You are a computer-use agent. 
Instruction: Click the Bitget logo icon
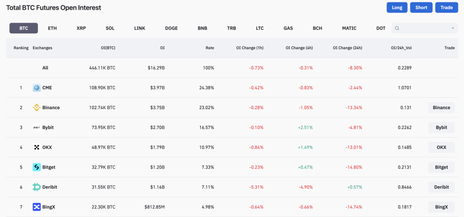(36, 167)
